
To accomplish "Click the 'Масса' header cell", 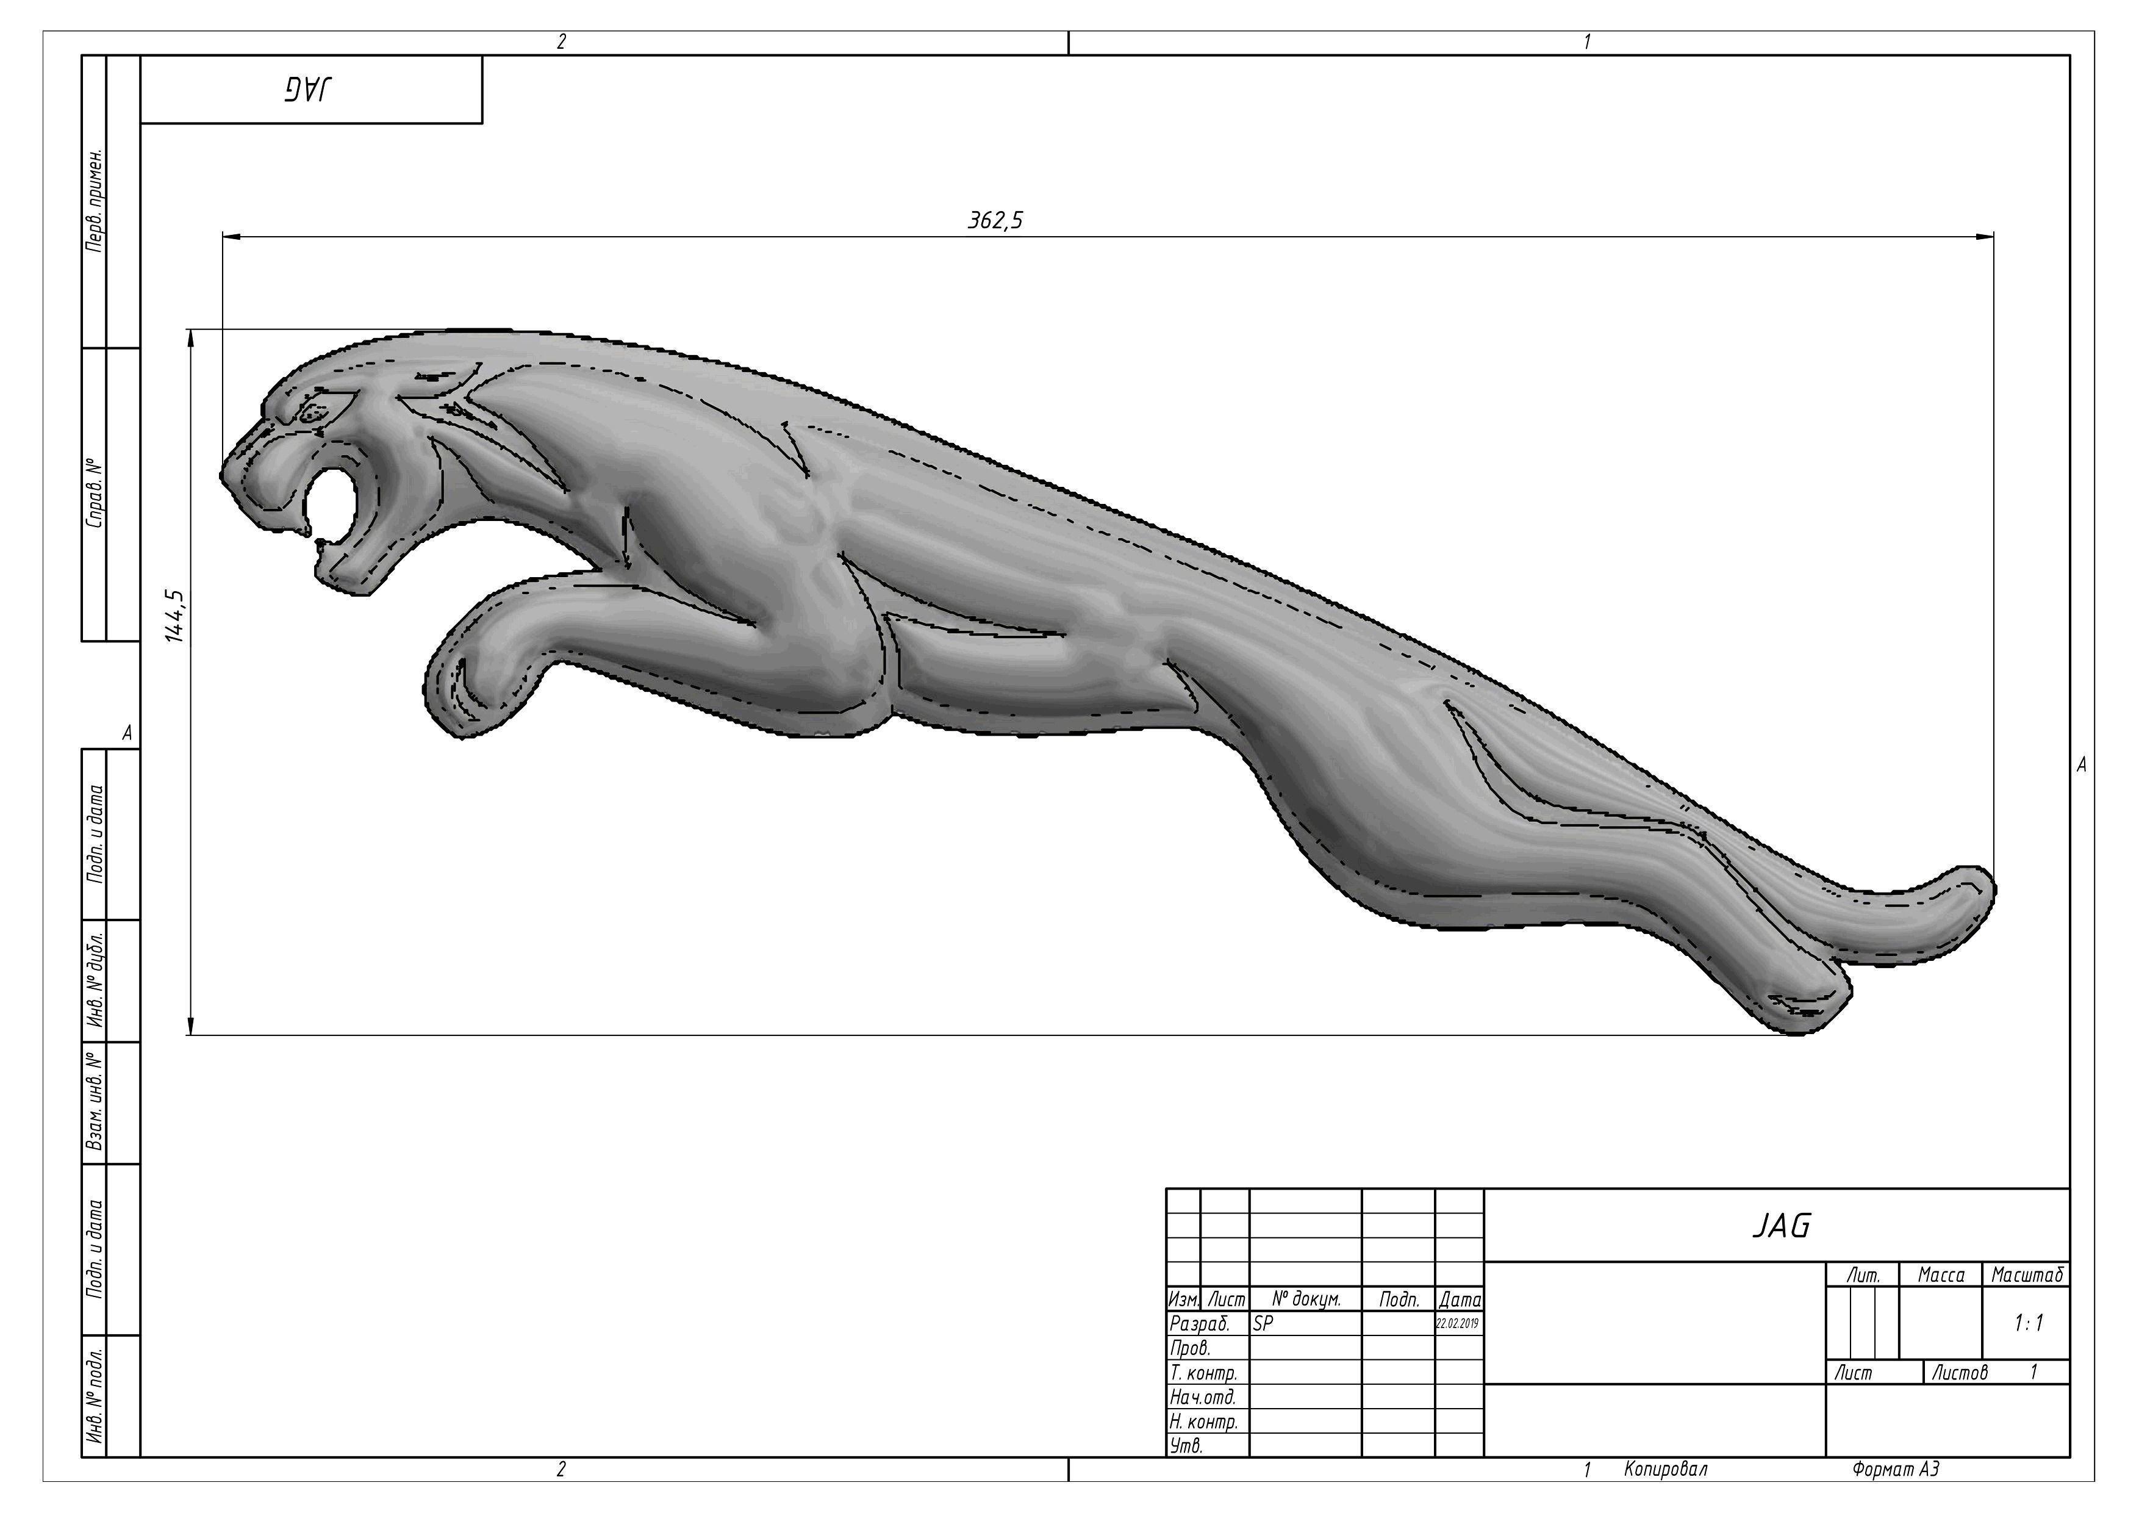I will pyautogui.click(x=1941, y=1276).
